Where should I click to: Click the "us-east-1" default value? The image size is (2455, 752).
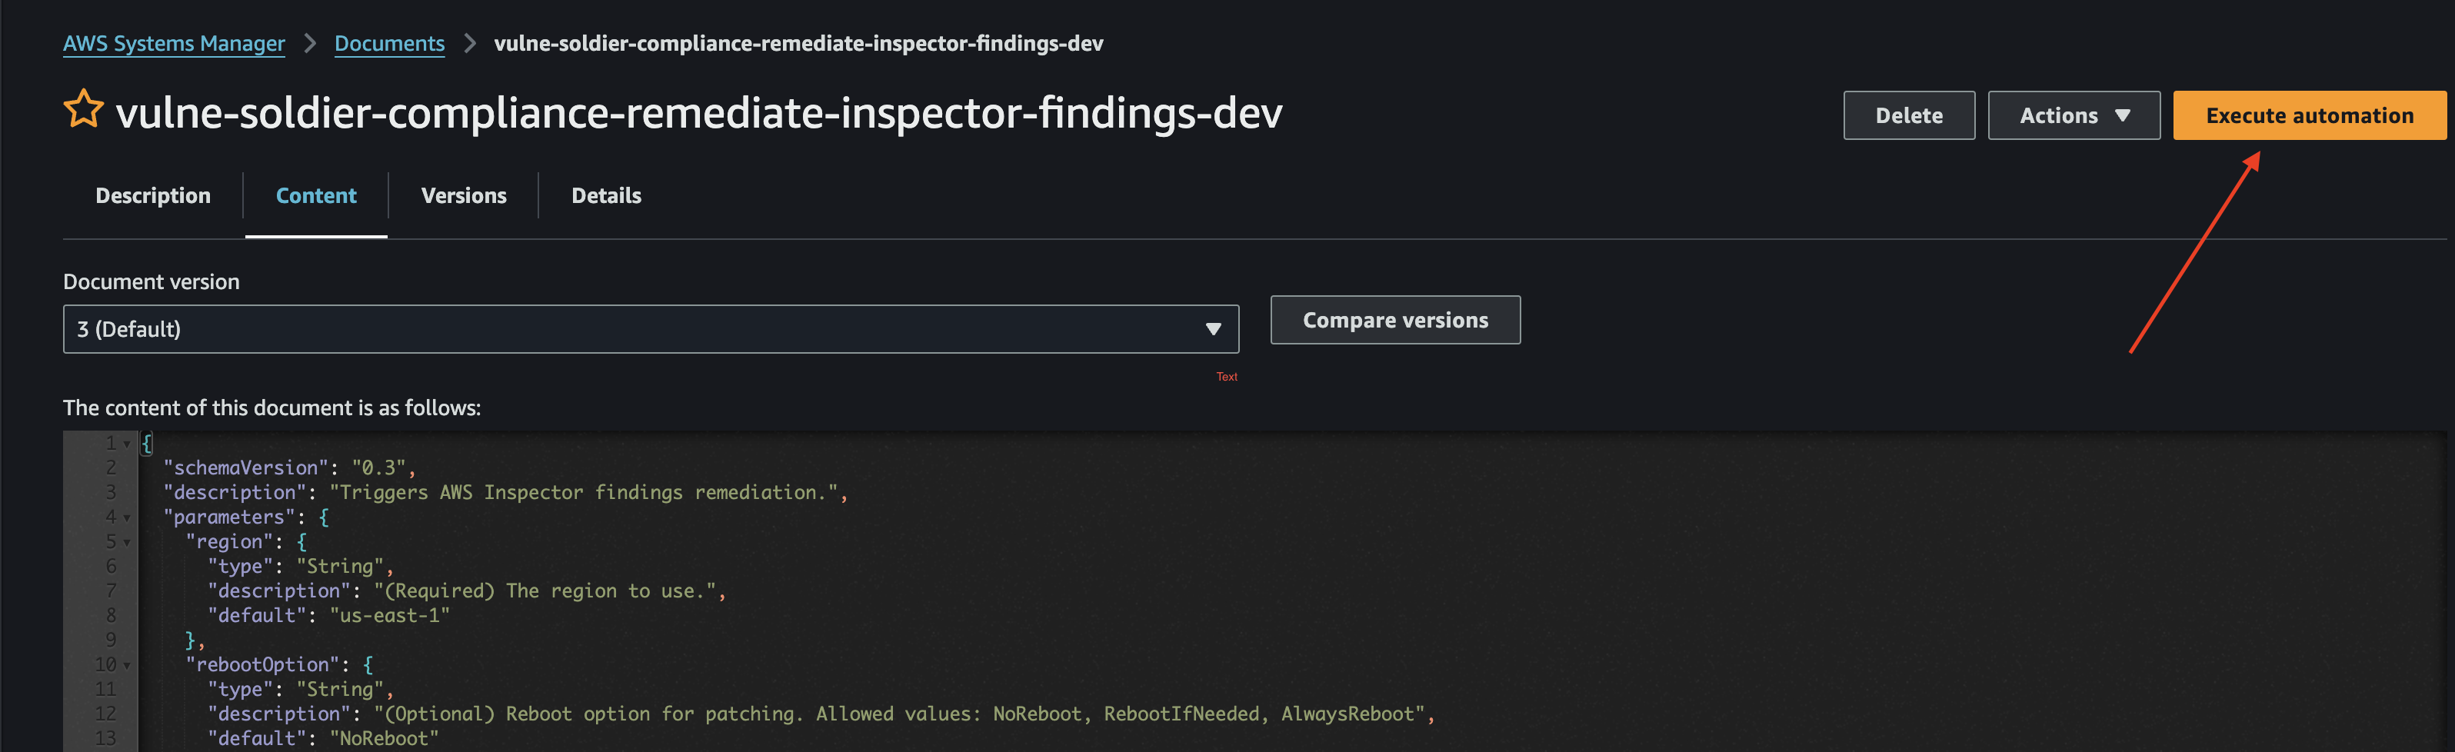pos(390,615)
